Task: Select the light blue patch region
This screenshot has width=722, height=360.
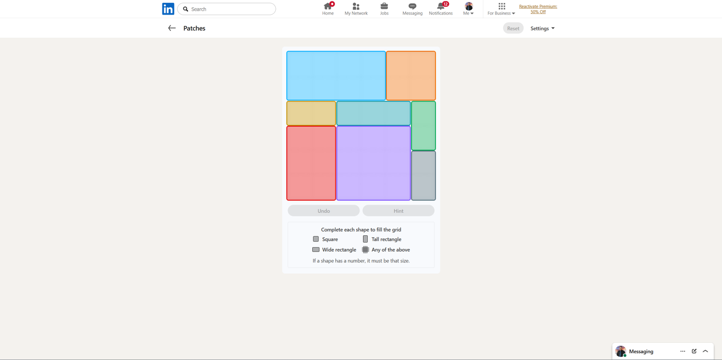Action: pyautogui.click(x=336, y=75)
